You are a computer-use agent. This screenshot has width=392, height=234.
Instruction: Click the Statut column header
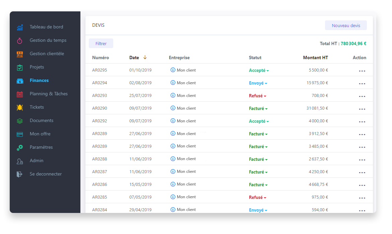255,57
